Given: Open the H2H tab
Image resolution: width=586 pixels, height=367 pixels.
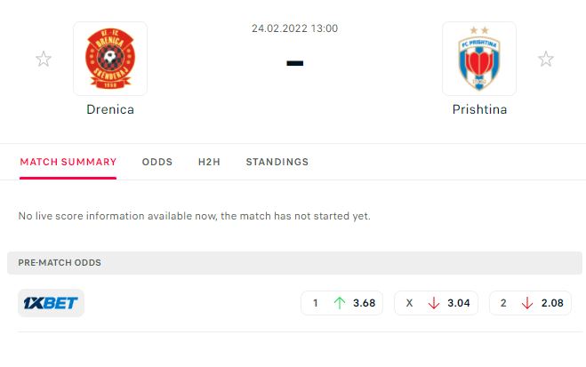Looking at the screenshot, I should (x=209, y=162).
